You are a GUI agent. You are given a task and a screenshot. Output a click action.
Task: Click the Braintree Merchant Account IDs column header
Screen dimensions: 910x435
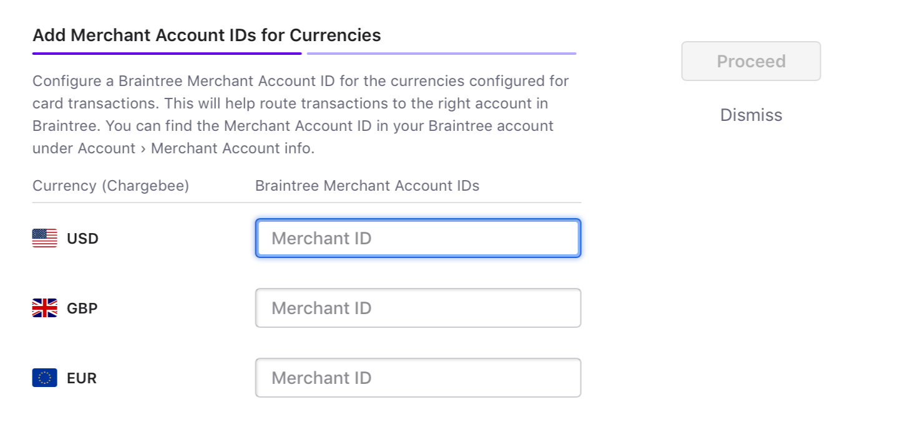(x=367, y=186)
